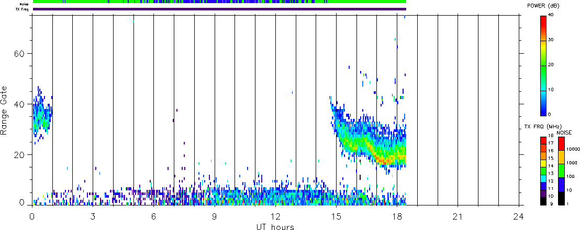Click UT hours tick label 6
The height and width of the screenshot is (230, 580).
[x=153, y=216]
